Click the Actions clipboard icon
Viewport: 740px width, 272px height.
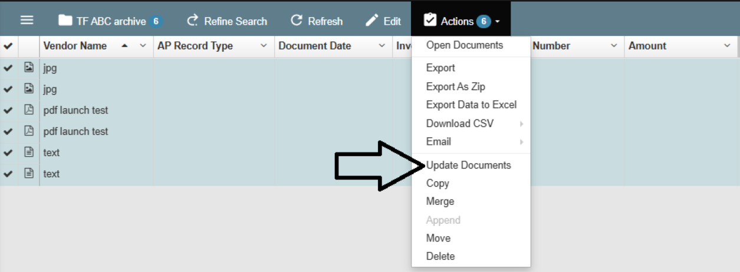point(430,21)
